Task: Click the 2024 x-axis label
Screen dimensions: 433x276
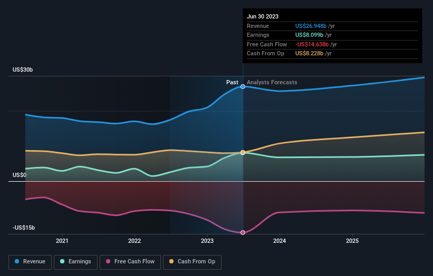Action: point(280,241)
